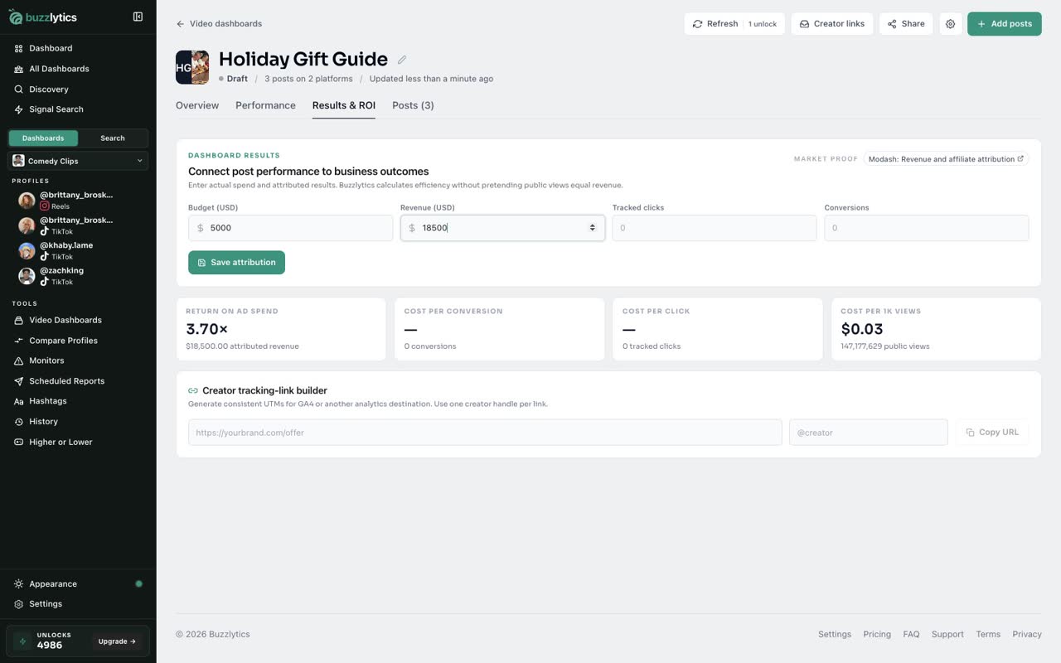
Task: Click the Share button
Action: click(906, 24)
